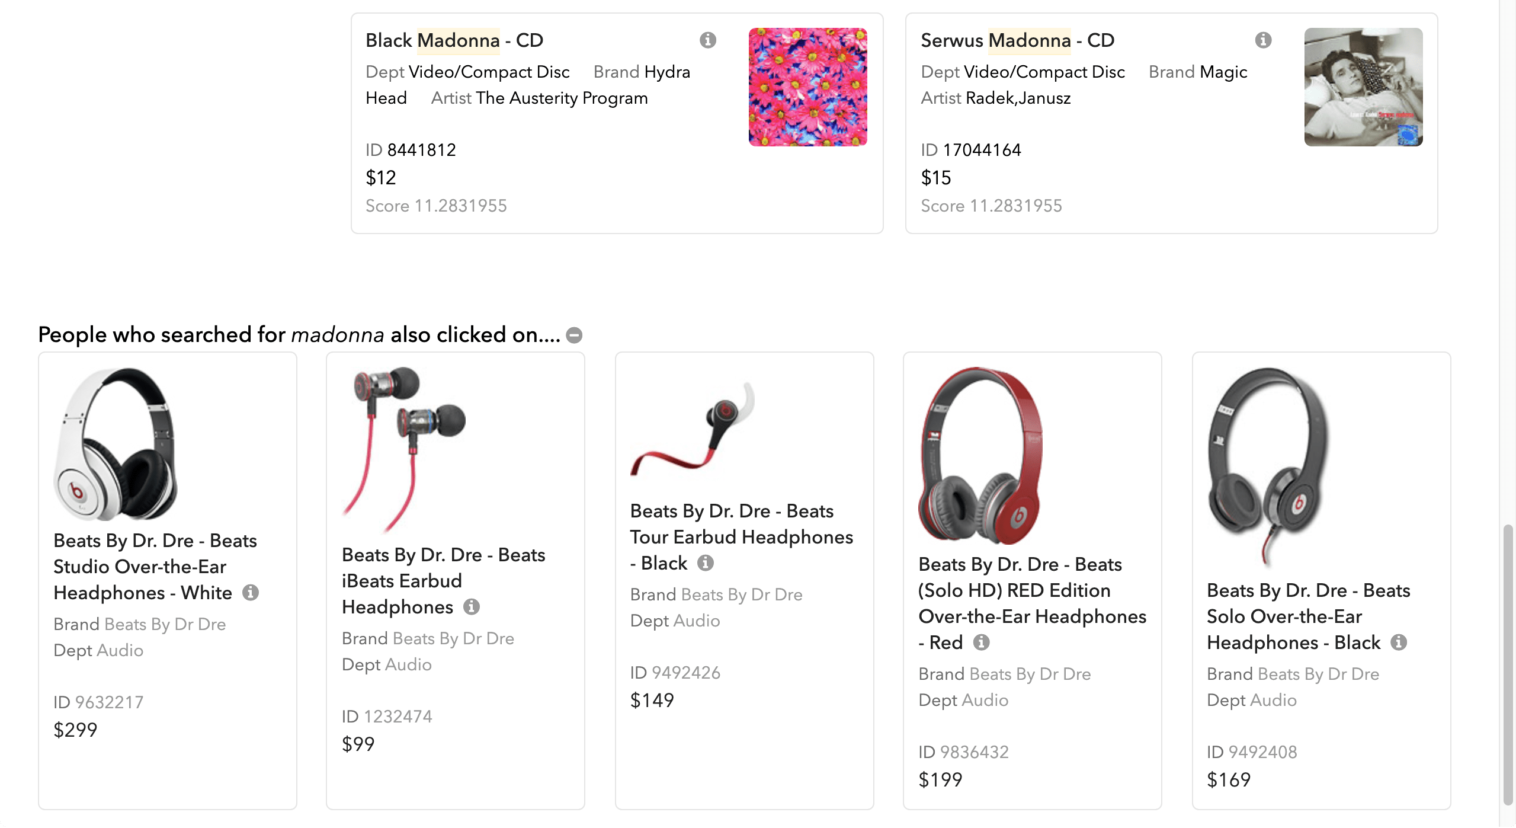
Task: Open Serwus Madonna album cover thumbnail
Action: pos(1363,87)
